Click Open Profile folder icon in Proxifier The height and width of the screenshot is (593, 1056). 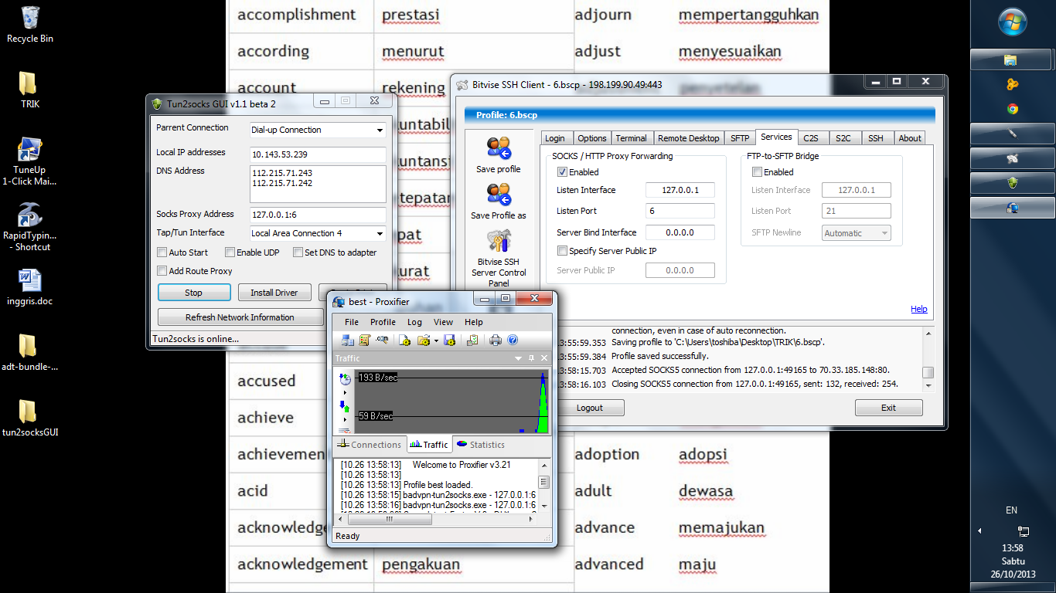click(x=424, y=341)
